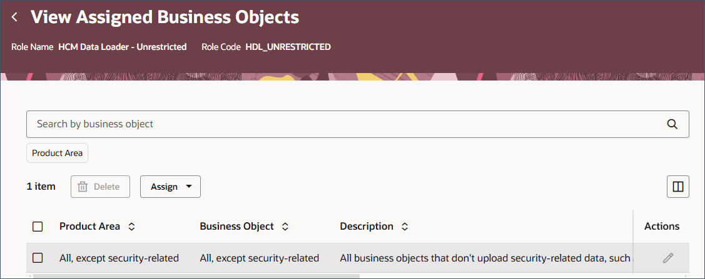Go back using the header arrow
Viewport: 705px width, 279px height.
tap(15, 17)
